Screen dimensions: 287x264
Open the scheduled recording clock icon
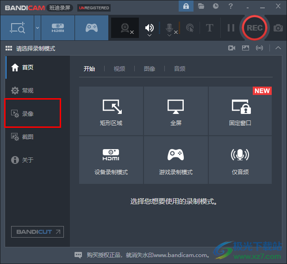[x=216, y=6]
